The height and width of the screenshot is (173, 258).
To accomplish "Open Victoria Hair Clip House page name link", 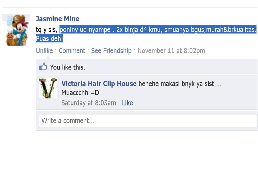I will coord(99,84).
